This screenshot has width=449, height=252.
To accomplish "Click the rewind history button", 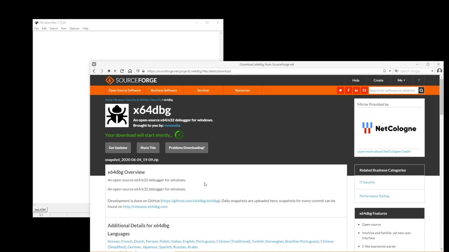I will tap(109, 71).
